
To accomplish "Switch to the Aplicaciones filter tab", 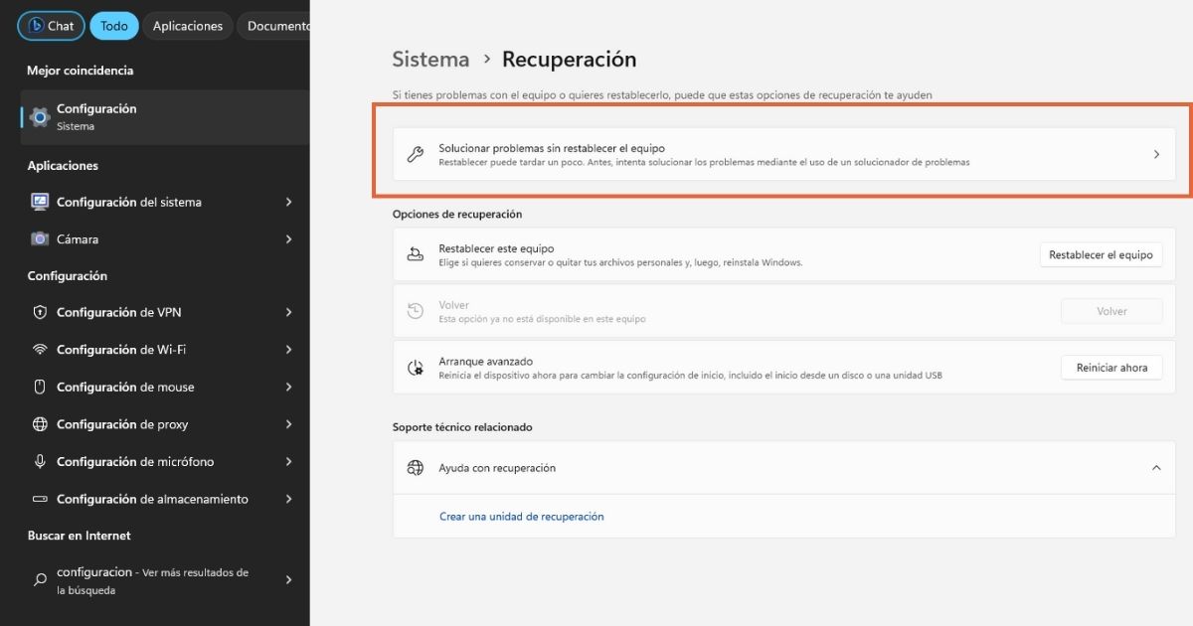I will pos(188,26).
